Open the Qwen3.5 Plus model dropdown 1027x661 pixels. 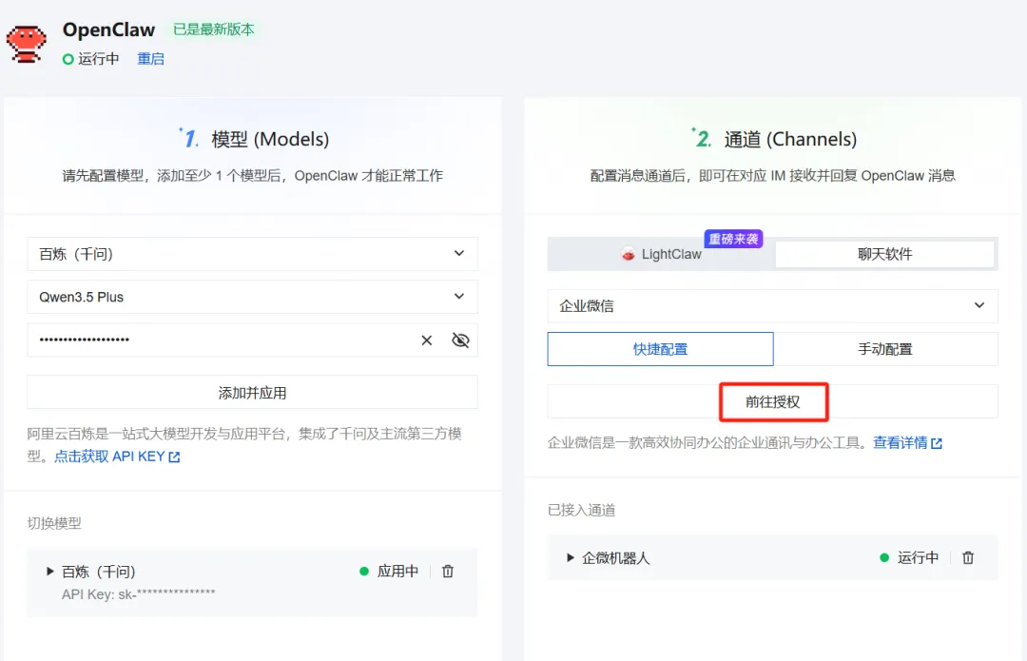[x=252, y=297]
